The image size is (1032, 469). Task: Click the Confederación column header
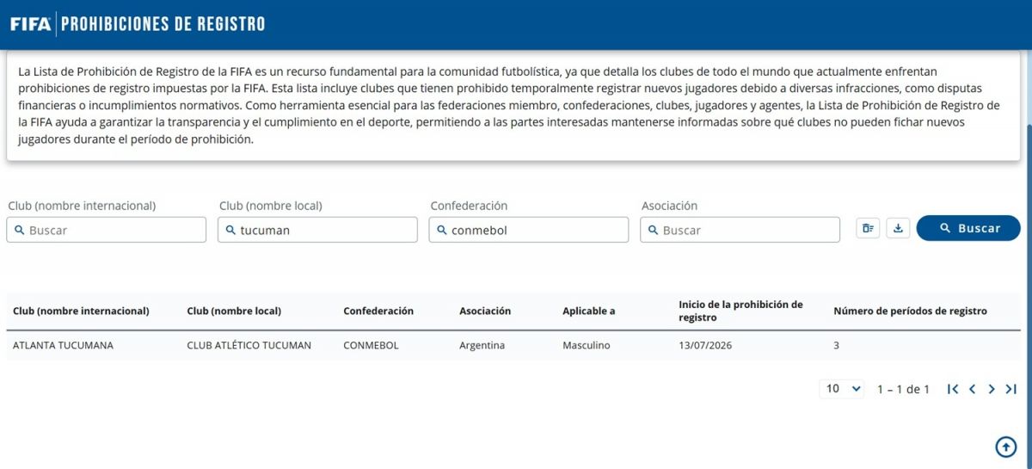(x=378, y=311)
